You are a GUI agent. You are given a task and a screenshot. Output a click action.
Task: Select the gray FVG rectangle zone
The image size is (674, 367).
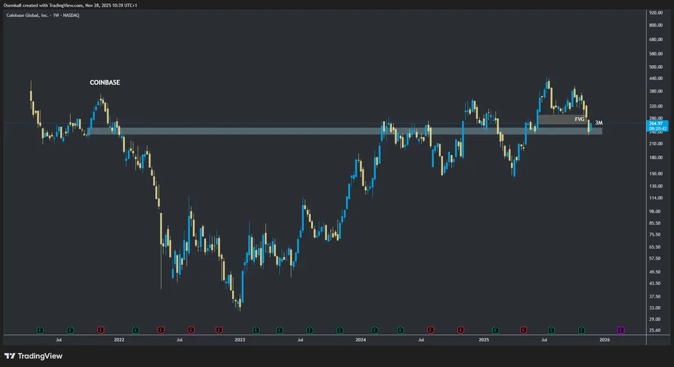tap(562, 119)
